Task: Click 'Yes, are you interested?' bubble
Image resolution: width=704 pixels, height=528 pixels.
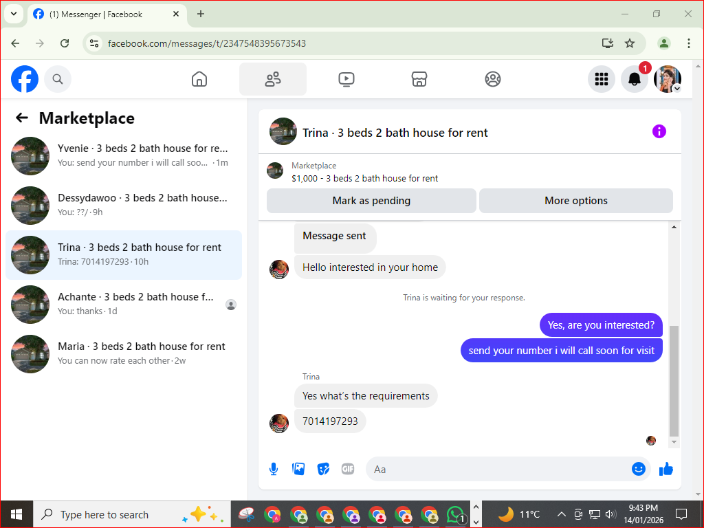Action: (601, 325)
